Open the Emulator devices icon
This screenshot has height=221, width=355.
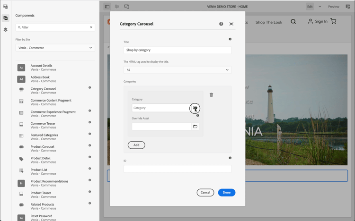point(126,7)
